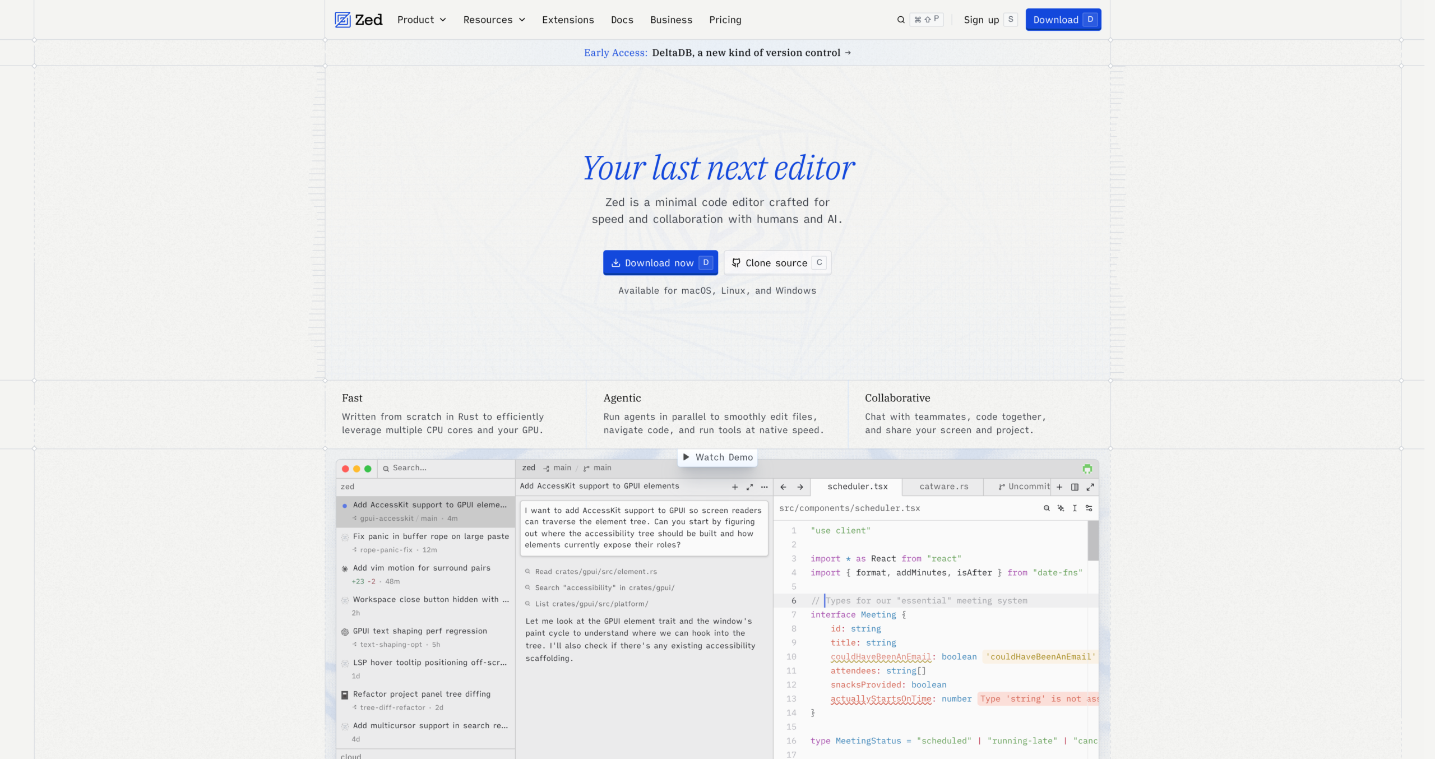This screenshot has width=1435, height=759.
Task: Open the DeltaDB early access announcement link
Action: [717, 53]
